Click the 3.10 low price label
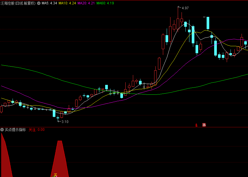The image size is (248, 177). (65, 121)
